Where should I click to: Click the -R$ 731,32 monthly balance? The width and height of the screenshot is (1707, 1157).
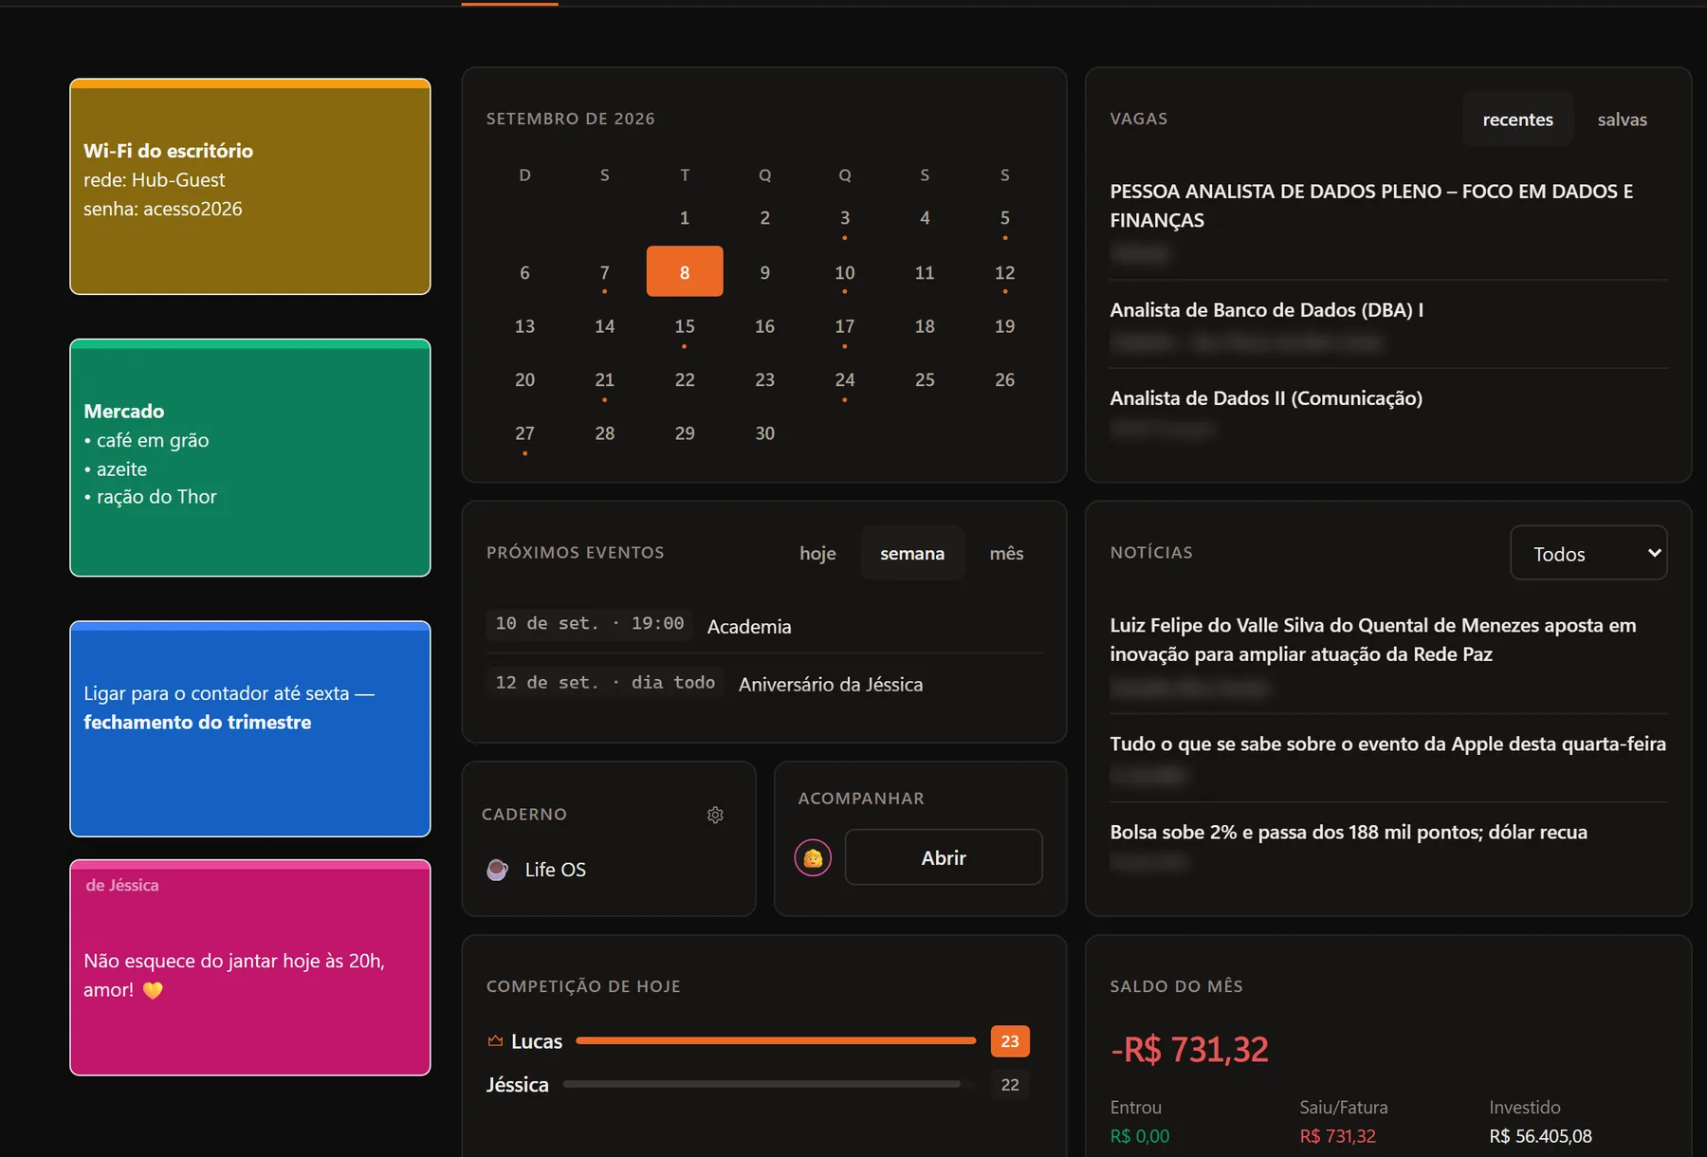1189,1050
